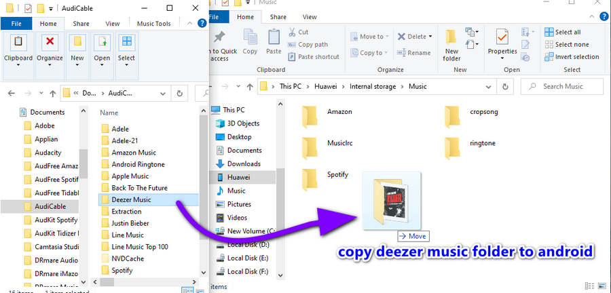Screen dimensions: 611x293
Task: Expand the AudiCable address bar dropdown
Action: click(163, 94)
